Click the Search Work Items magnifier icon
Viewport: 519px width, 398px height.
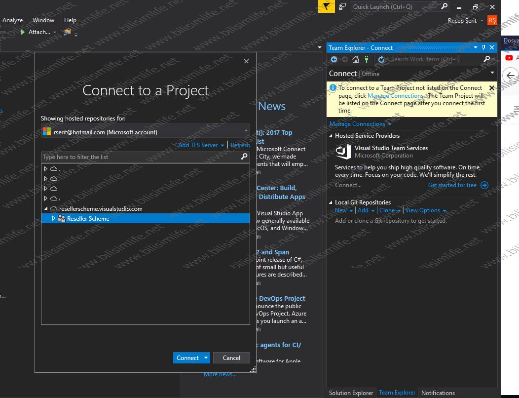tap(486, 59)
